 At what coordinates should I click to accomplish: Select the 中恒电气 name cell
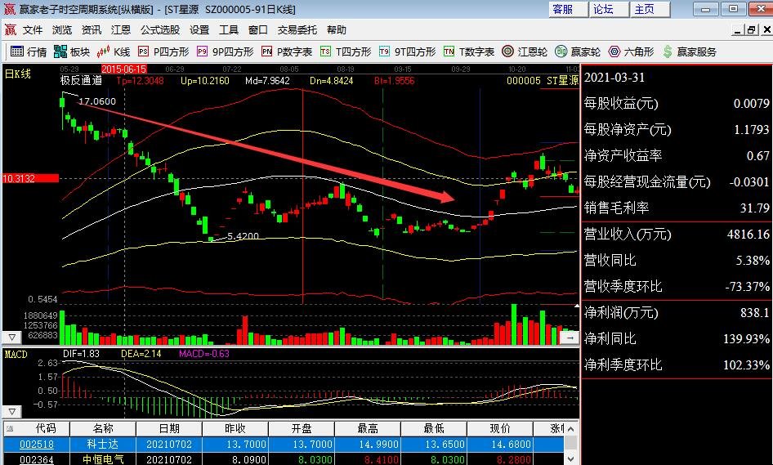(103, 459)
